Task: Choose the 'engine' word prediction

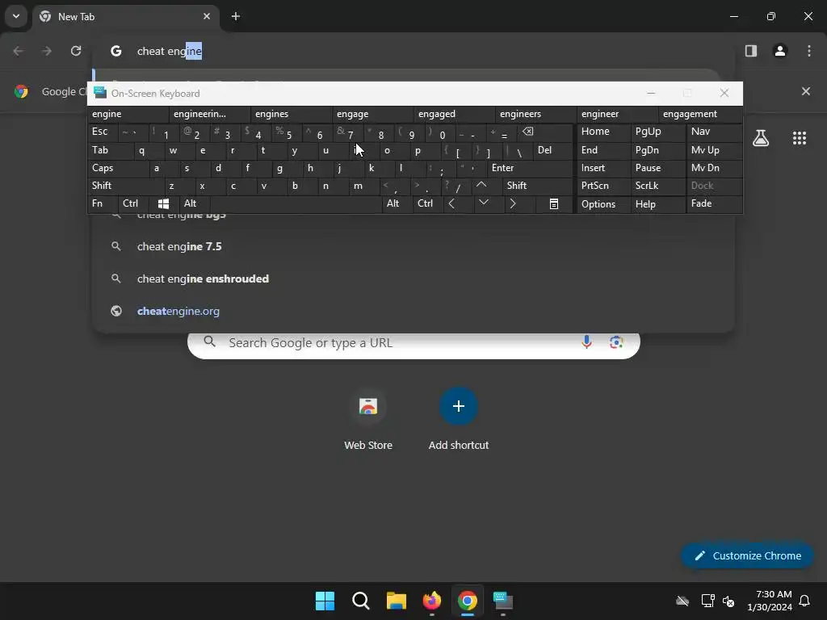Action: click(128, 114)
